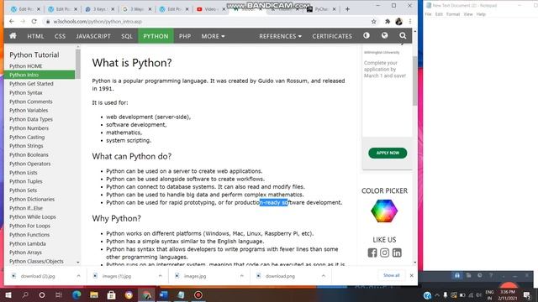Bookmark this page with the star
The image size is (538, 302).
[373, 22]
